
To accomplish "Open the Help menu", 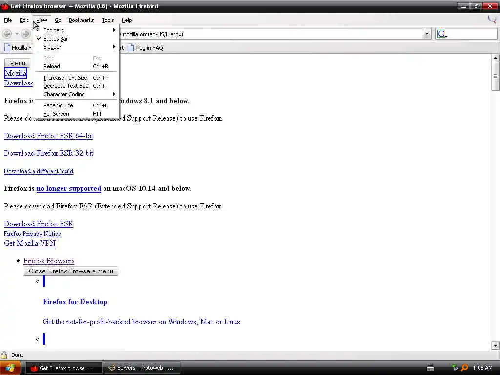I will (x=126, y=20).
